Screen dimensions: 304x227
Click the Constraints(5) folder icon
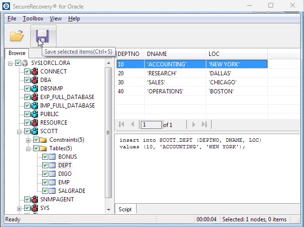tap(43, 140)
